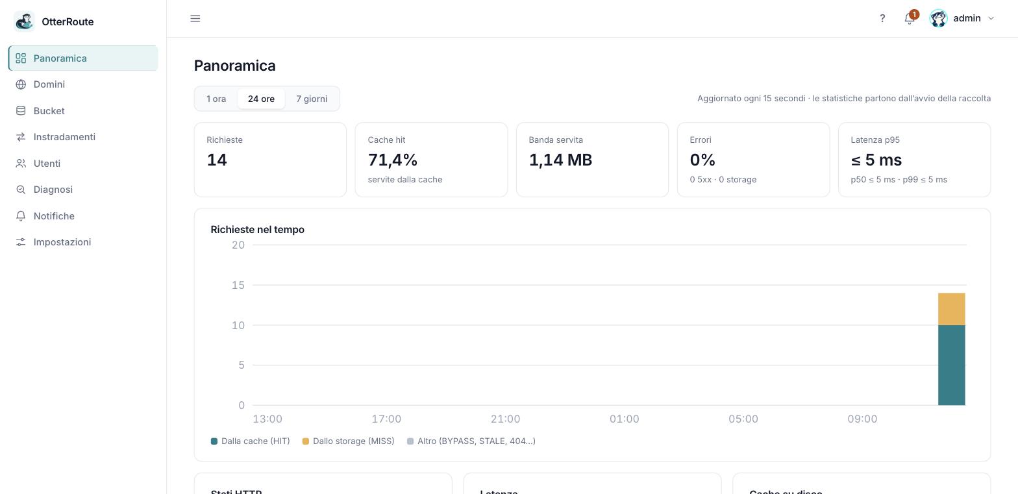The width and height of the screenshot is (1018, 494).
Task: Select the 1 ora time range
Action: click(x=216, y=99)
